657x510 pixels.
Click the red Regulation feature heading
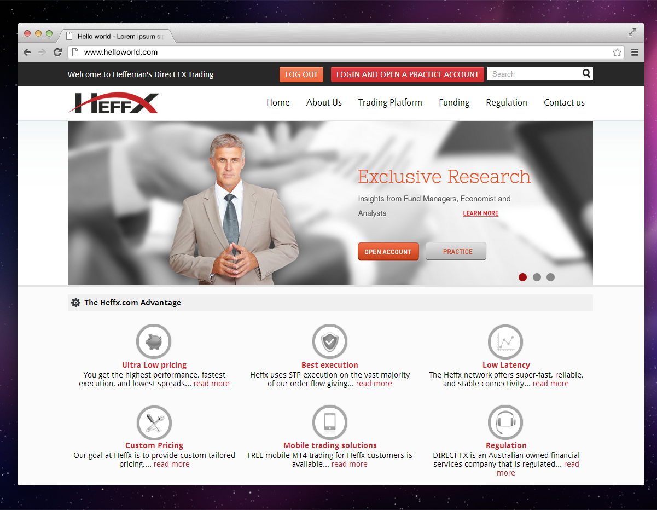coord(506,445)
